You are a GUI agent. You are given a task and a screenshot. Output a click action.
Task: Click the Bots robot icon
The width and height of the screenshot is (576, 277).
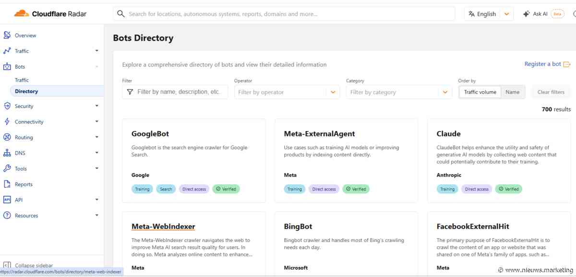[7, 67]
